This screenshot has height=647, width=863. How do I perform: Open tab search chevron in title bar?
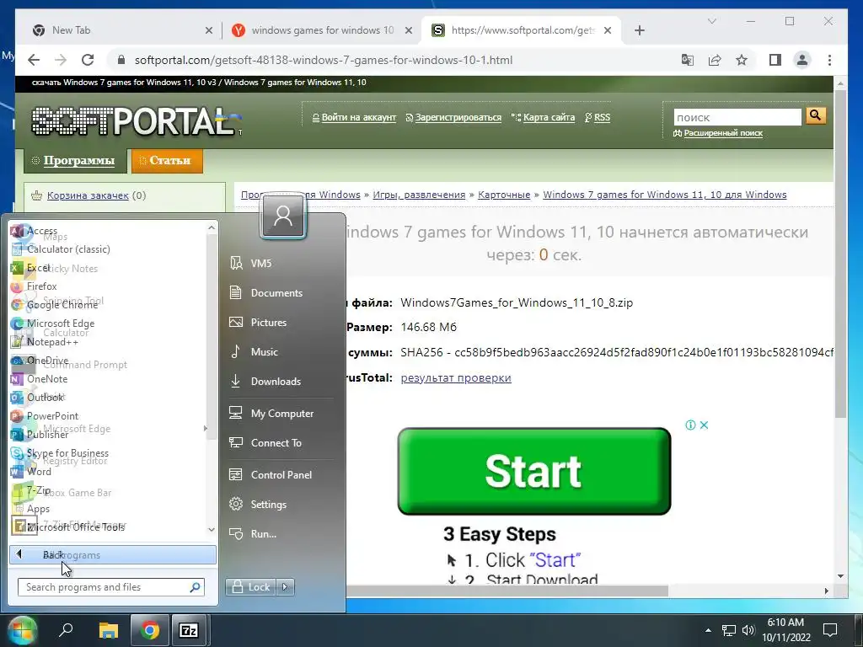pyautogui.click(x=711, y=21)
